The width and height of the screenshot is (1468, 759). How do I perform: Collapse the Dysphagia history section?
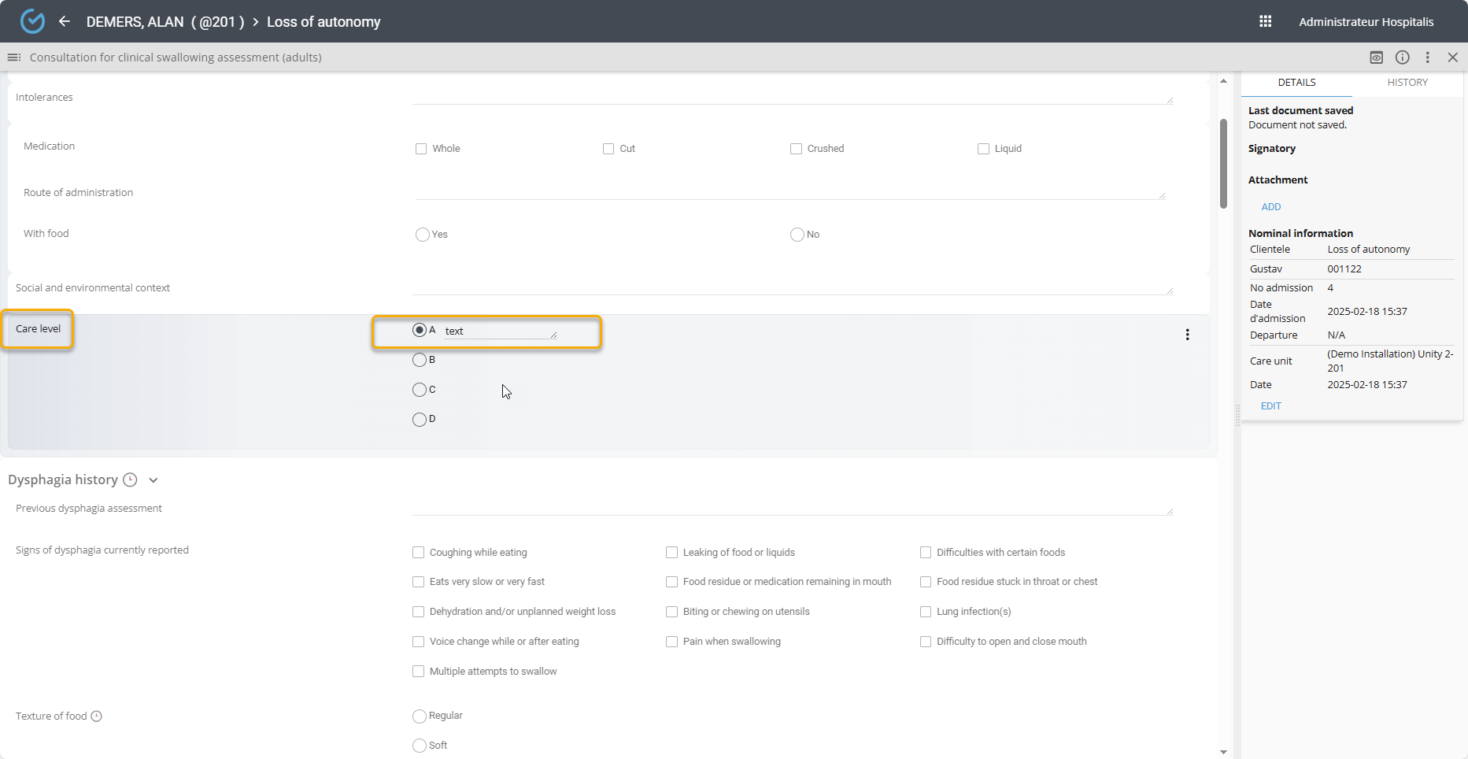click(153, 480)
